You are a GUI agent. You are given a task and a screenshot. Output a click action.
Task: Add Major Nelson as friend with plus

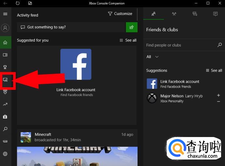click(218, 95)
